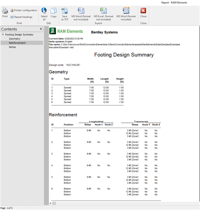Click geometry row 4 Spread type cell
The width and height of the screenshot is (200, 210).
point(67,96)
